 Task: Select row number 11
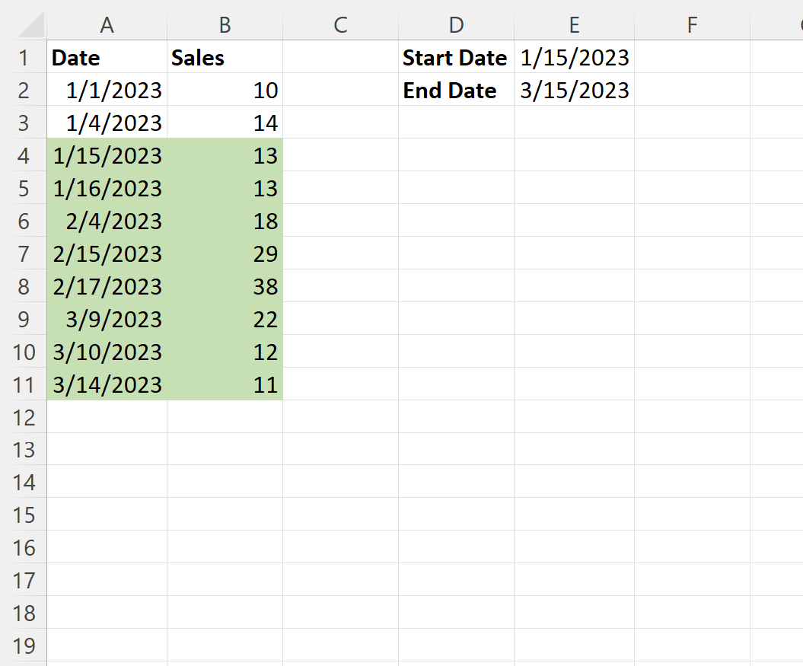coord(24,384)
